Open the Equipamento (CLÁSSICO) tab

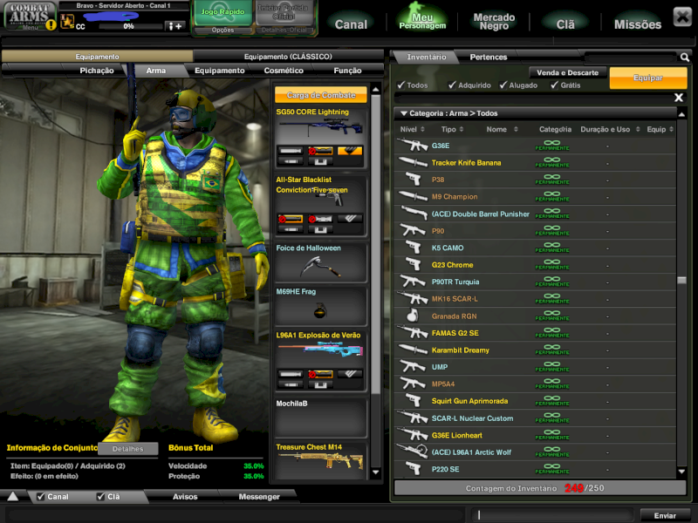(x=288, y=57)
